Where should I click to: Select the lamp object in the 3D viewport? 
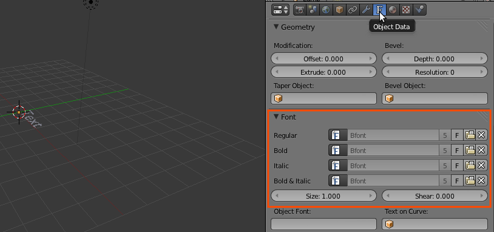91,2
